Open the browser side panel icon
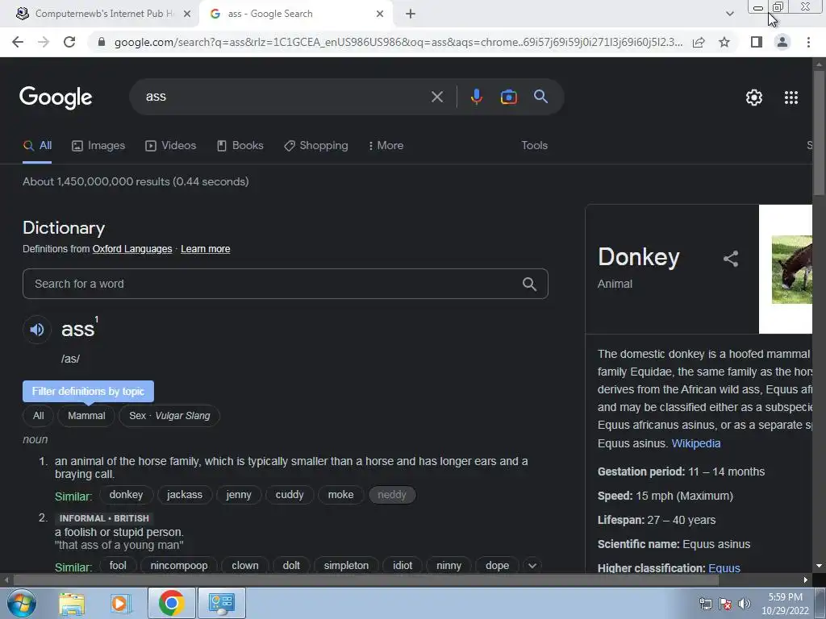 757,42
